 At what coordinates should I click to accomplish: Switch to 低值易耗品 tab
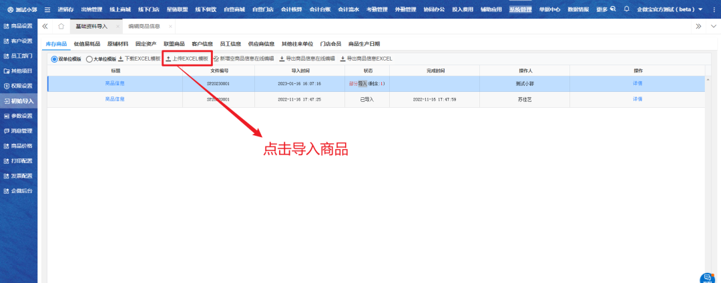85,44
